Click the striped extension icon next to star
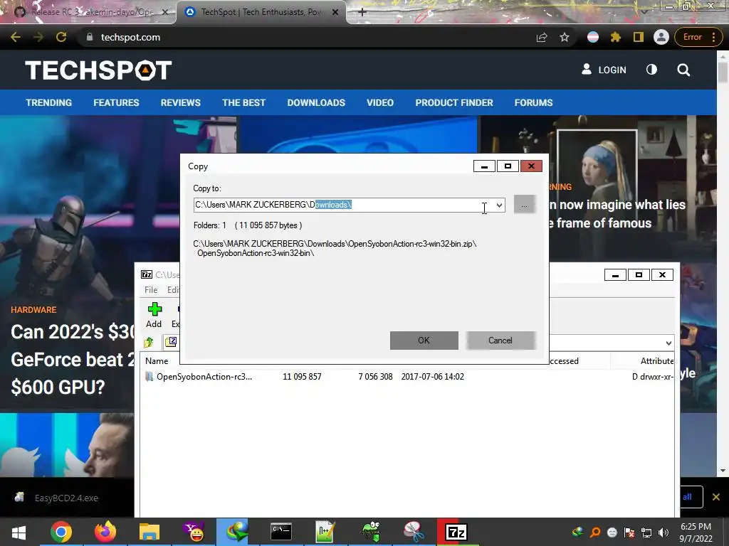Screen dimensions: 729x546 593,37
